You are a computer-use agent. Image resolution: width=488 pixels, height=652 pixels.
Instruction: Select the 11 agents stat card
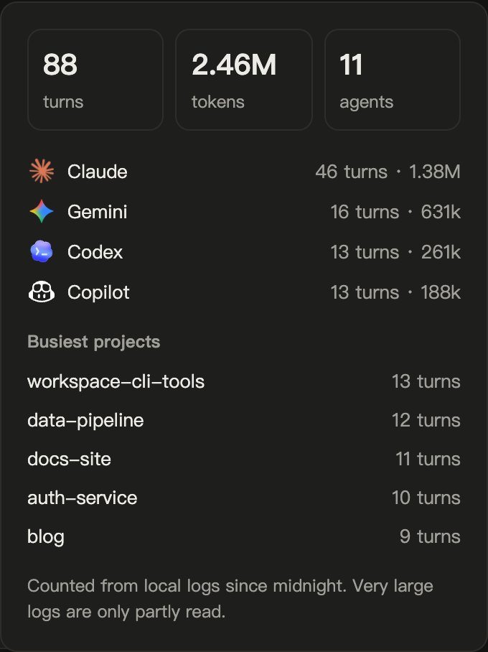click(393, 80)
